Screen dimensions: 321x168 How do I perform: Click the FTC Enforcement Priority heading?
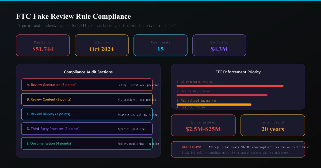tap(238, 72)
